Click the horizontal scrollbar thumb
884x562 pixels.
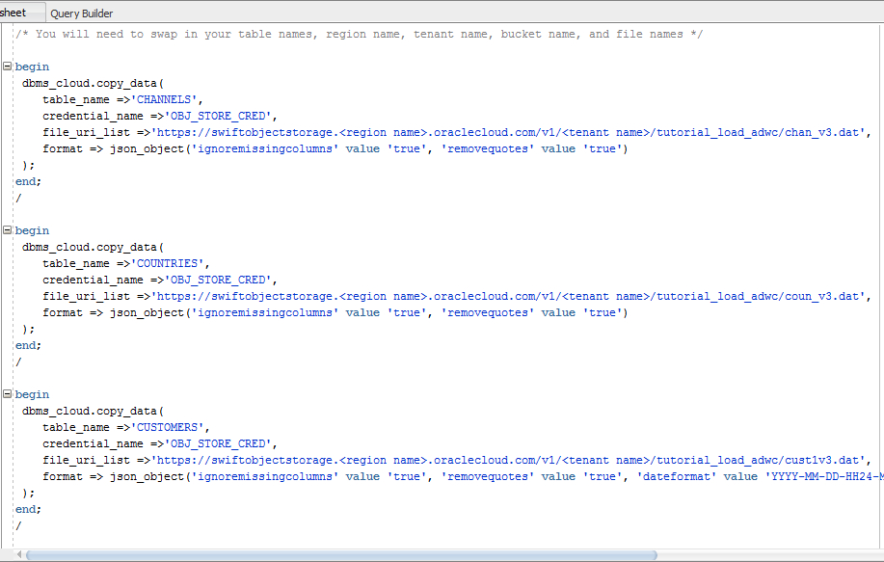(x=341, y=555)
